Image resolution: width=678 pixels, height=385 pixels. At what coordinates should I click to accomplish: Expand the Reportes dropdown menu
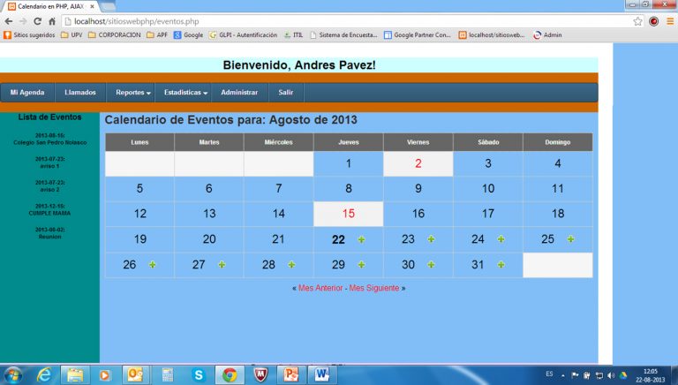[133, 93]
